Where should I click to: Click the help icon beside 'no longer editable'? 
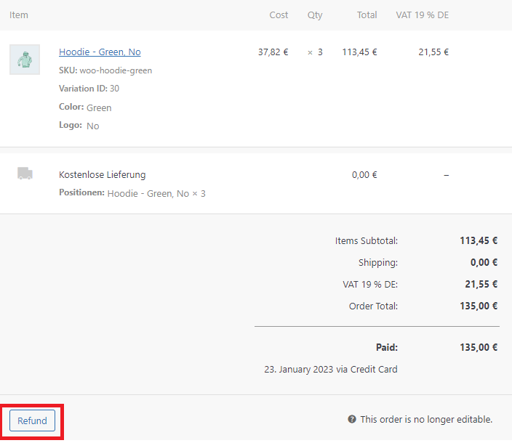click(x=352, y=419)
